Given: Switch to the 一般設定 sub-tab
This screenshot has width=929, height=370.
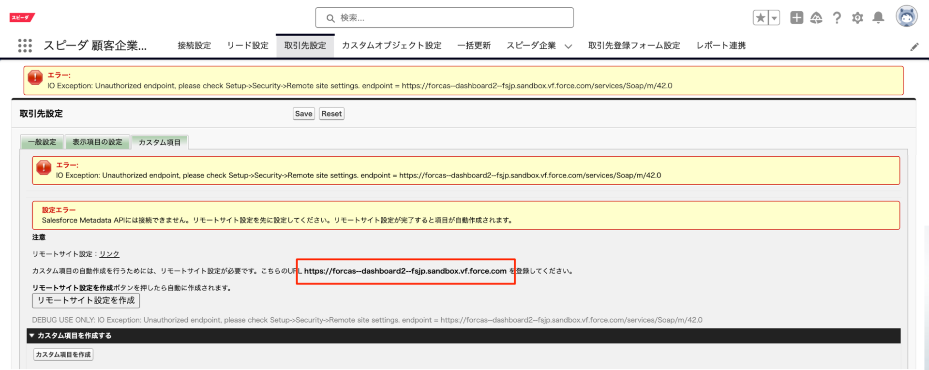Looking at the screenshot, I should pyautogui.click(x=42, y=142).
